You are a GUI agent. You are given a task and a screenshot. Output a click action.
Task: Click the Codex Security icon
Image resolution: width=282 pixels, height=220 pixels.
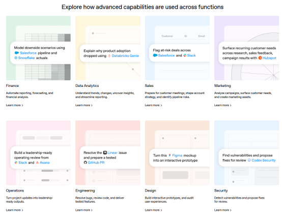point(249,160)
